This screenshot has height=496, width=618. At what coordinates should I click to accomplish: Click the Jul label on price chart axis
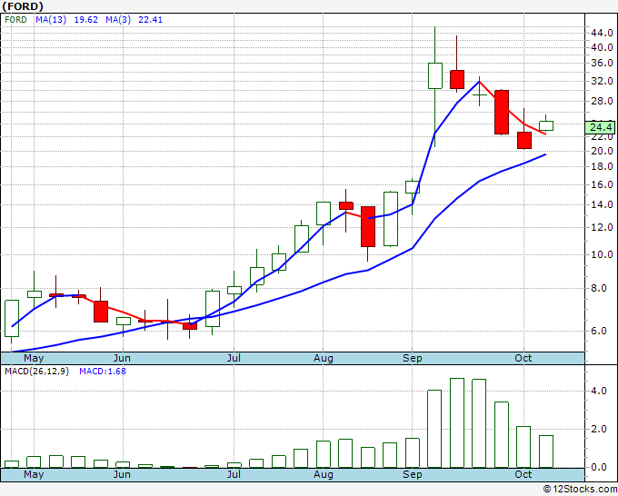234,359
